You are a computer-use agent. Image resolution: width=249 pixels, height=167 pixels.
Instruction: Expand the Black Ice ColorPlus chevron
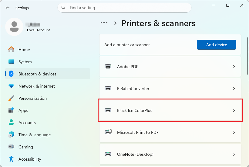click(x=234, y=110)
